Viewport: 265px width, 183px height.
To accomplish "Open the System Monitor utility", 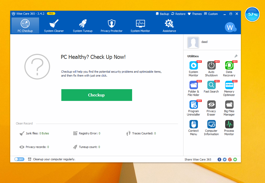I will click(193, 69).
